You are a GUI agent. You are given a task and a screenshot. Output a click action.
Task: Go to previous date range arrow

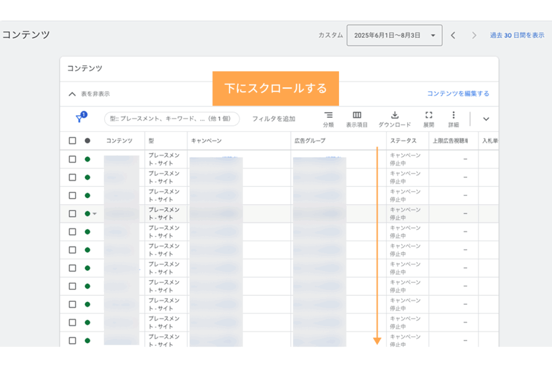(x=453, y=35)
